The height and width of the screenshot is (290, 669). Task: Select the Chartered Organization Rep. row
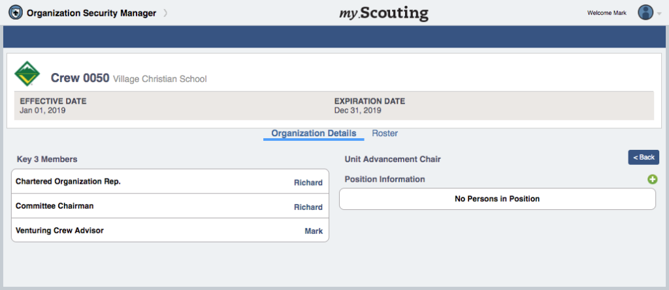coord(171,181)
